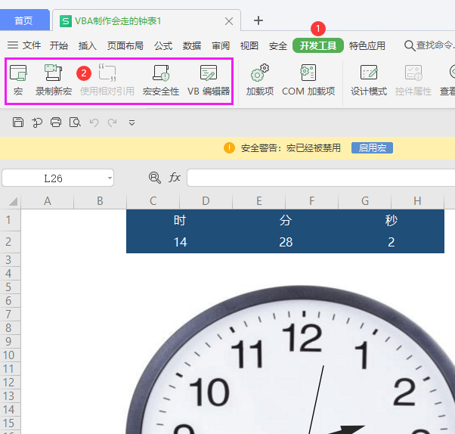Open COM Add-ins (COM 加载项)

[308, 80]
